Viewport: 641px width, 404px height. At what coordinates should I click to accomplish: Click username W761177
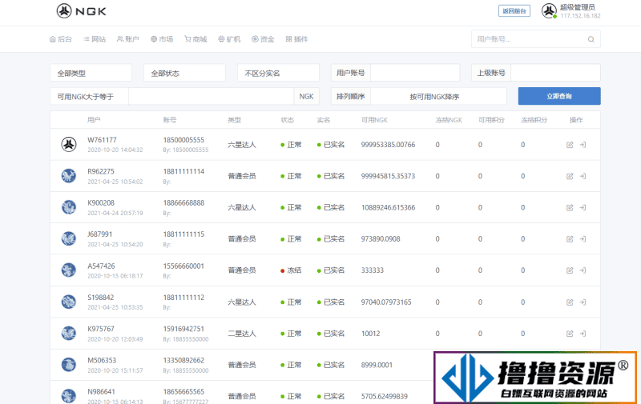coord(102,140)
